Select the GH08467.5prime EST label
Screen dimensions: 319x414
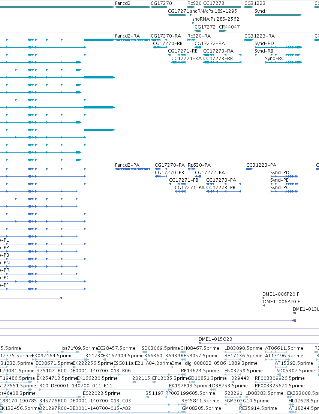[200, 348]
